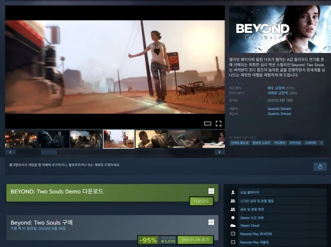Screen dimensions: 331x247
Task: Click the share icon button
Action: (320, 167)
